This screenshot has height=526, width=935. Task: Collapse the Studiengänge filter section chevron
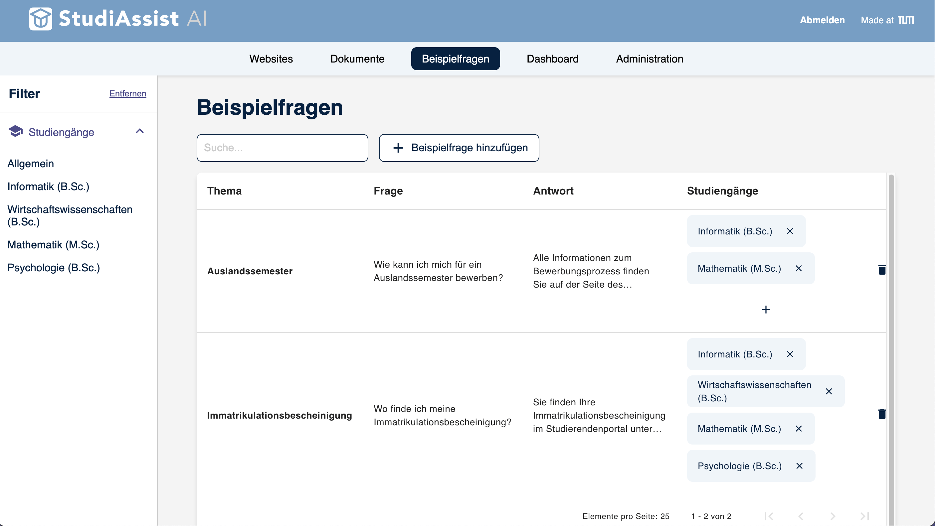tap(140, 131)
